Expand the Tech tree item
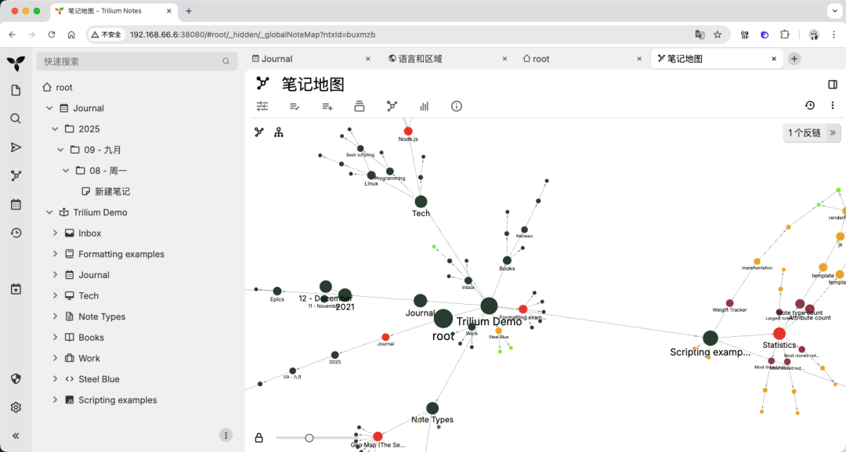The height and width of the screenshot is (452, 846). click(x=55, y=295)
